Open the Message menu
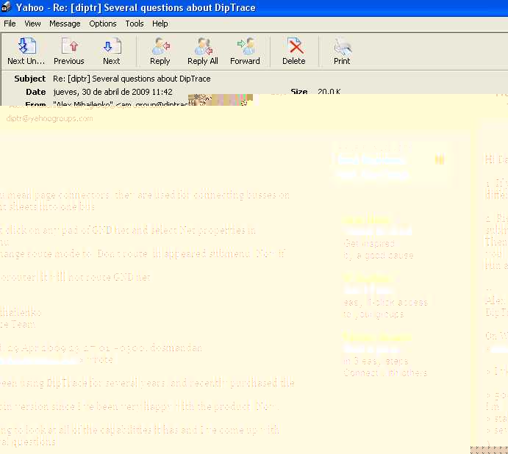508x454 pixels. coord(65,24)
